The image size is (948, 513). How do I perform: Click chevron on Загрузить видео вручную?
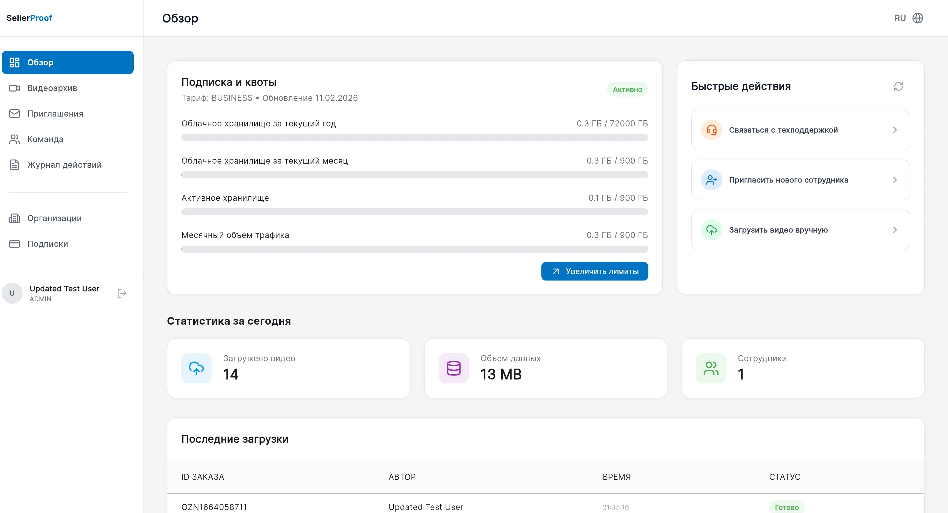point(895,230)
